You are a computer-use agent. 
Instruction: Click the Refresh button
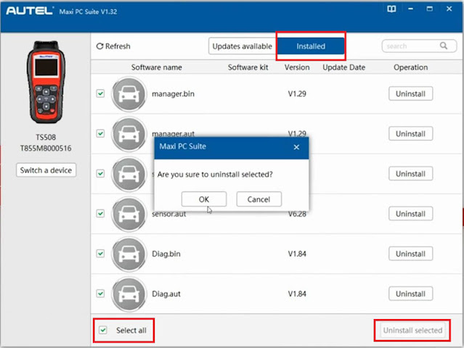113,46
